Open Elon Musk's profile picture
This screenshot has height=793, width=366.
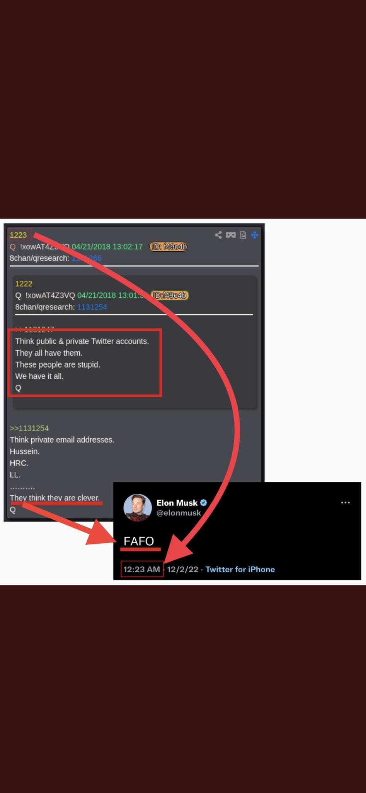(x=137, y=508)
